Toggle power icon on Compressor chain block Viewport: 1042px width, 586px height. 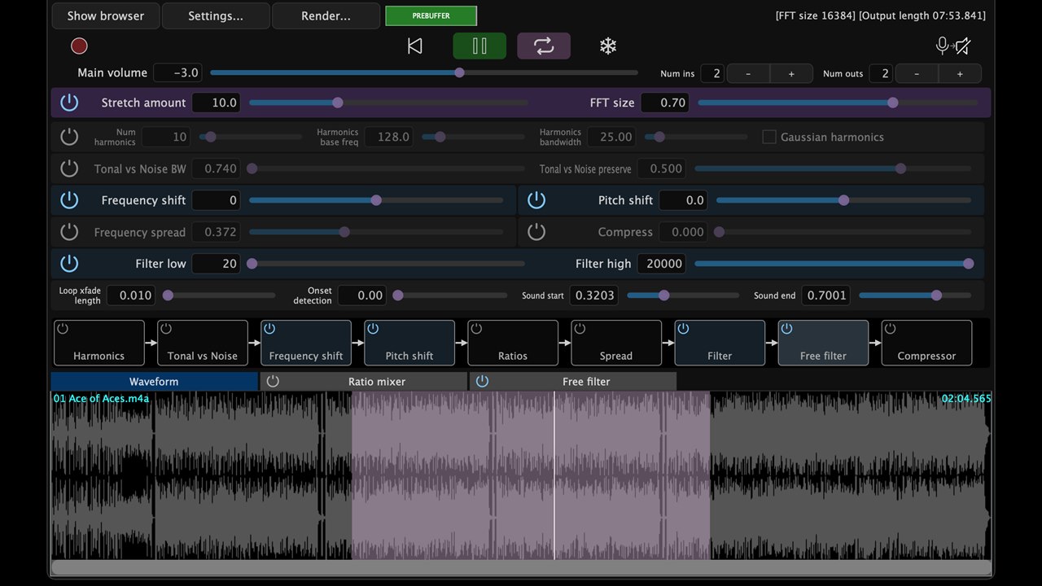[x=890, y=329]
